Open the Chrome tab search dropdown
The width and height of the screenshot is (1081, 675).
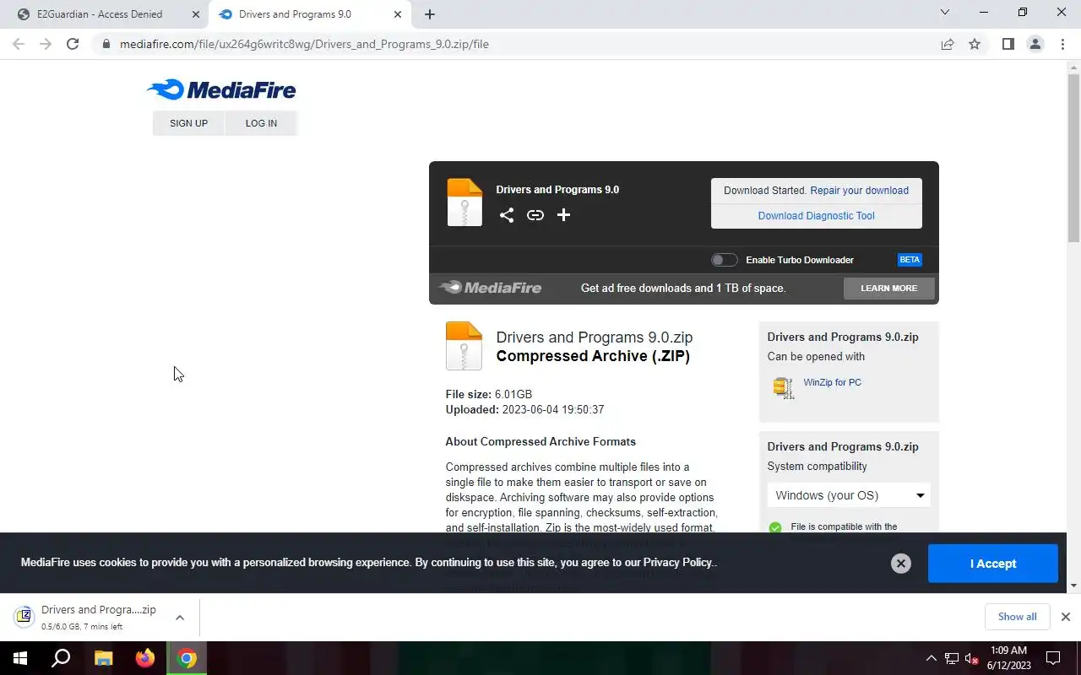tap(945, 13)
